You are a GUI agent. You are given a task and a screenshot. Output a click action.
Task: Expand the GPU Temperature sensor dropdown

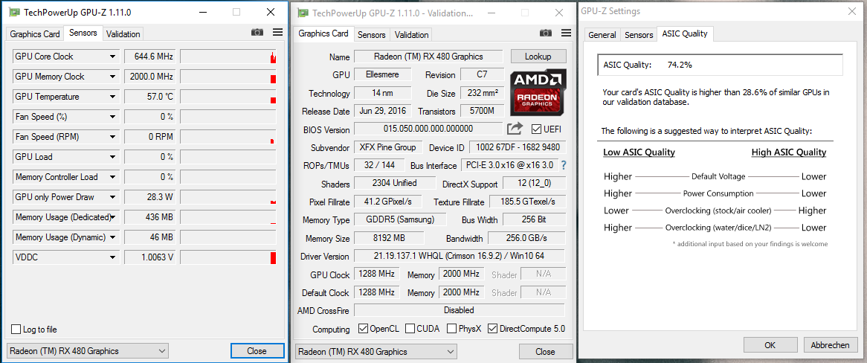(x=113, y=97)
